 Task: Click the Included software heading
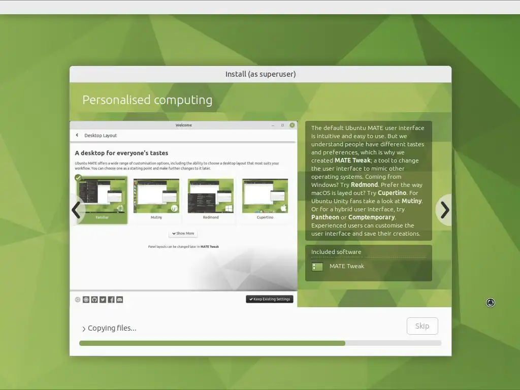[336, 252]
